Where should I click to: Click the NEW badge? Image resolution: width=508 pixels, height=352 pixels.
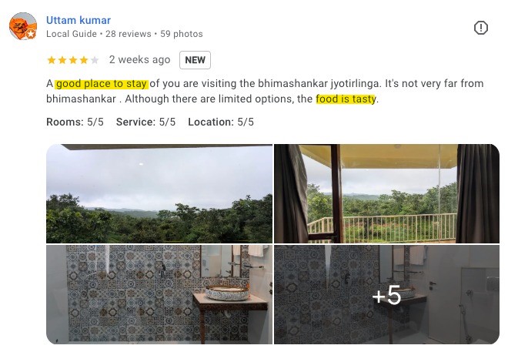(x=195, y=60)
